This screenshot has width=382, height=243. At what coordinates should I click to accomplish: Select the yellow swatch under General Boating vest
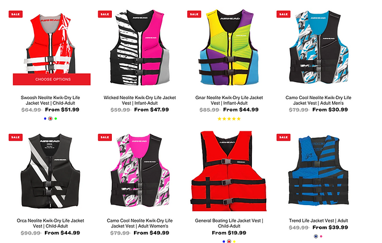pyautogui.click(x=234, y=241)
